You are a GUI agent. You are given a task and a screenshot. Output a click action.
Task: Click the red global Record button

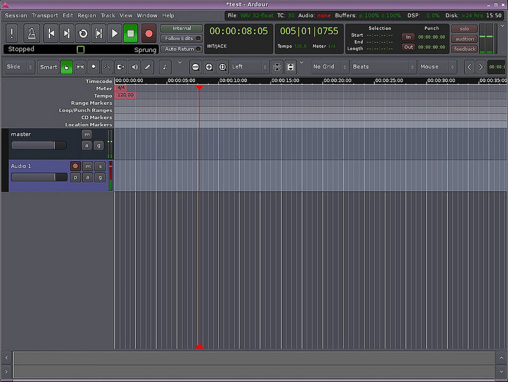[149, 33]
